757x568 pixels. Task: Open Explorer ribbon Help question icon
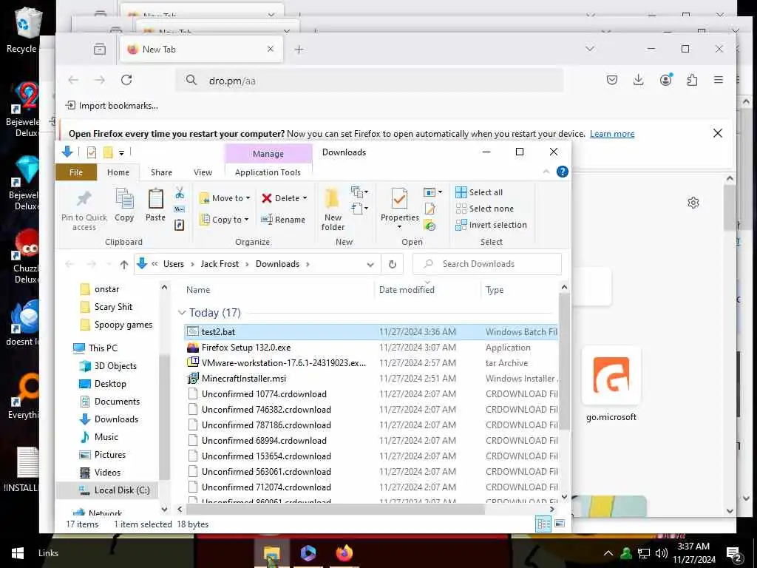coord(562,172)
